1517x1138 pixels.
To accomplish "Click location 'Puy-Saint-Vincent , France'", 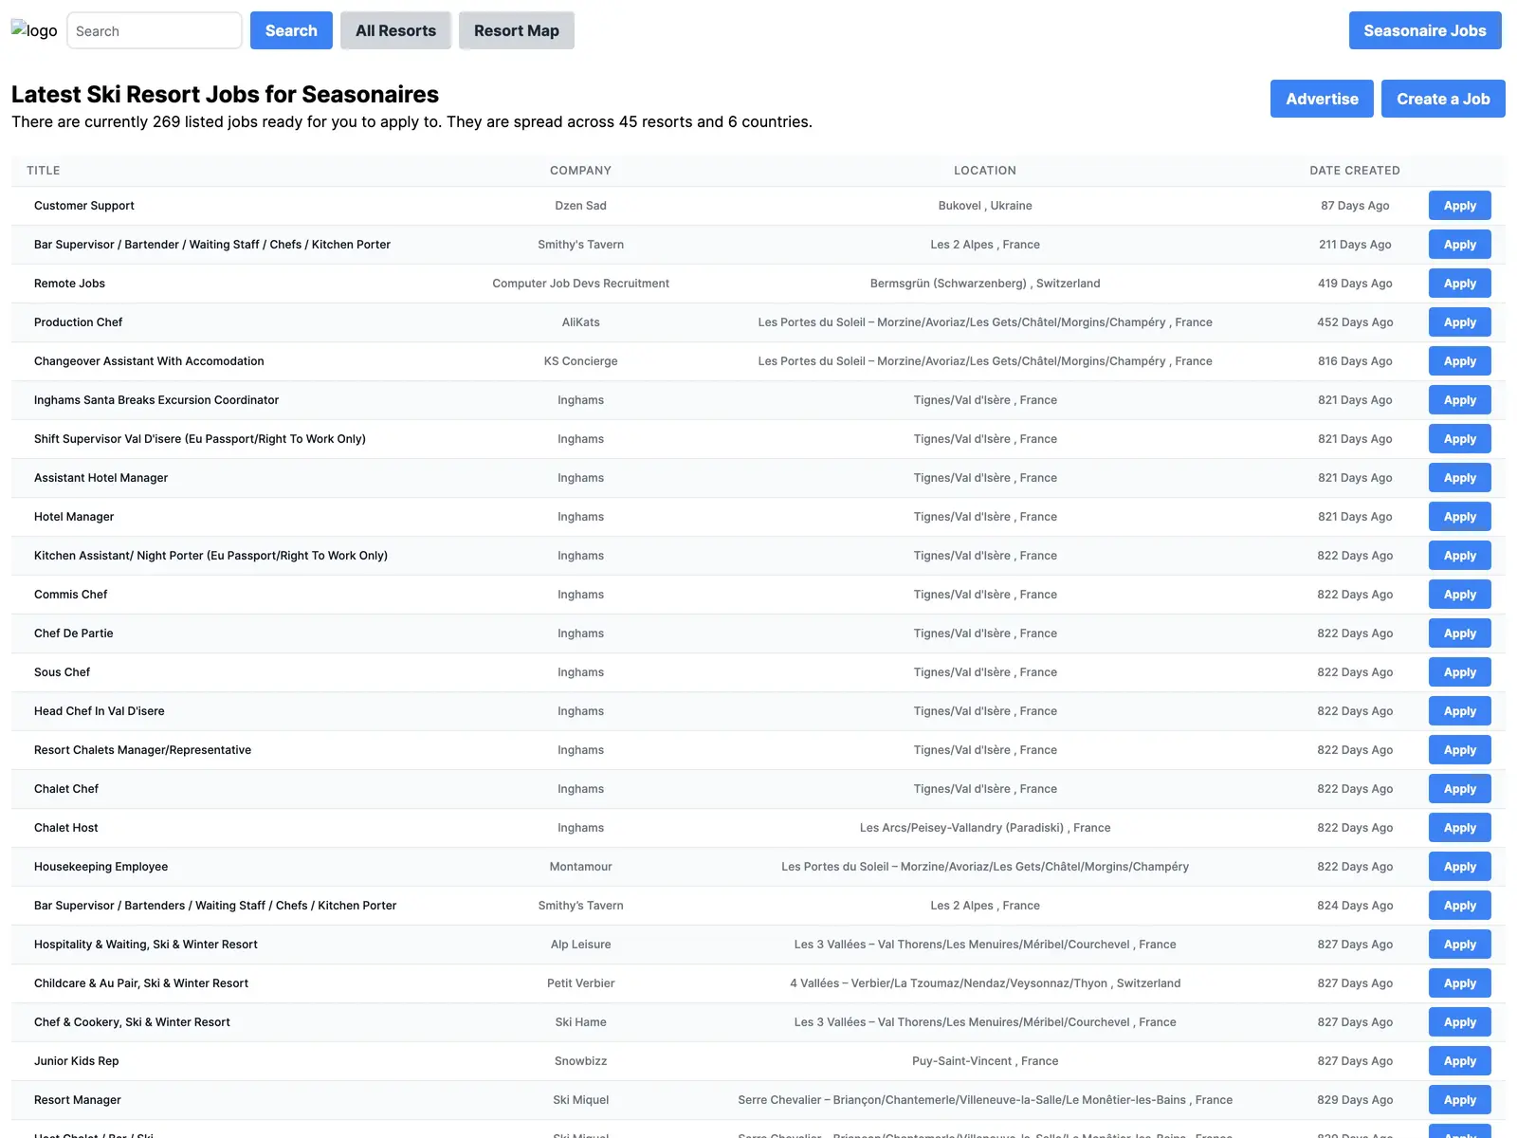I will click(x=985, y=1061).
